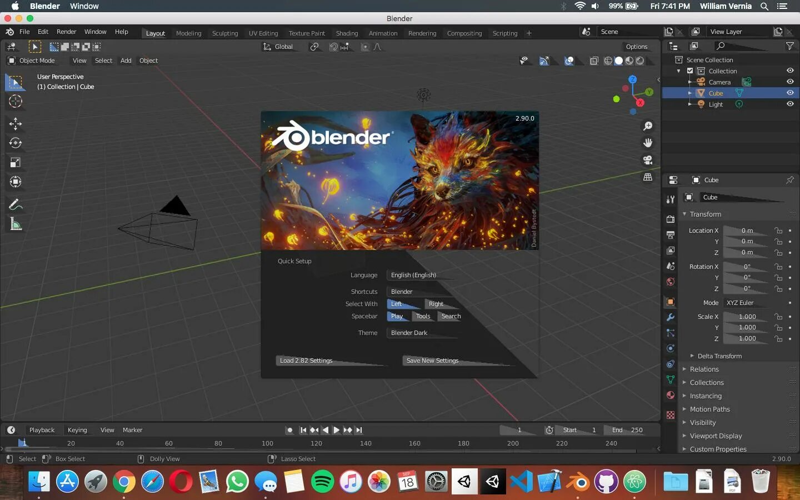Viewport: 800px width, 500px height.
Task: Switch to the Animation workspace tab
Action: [383, 33]
